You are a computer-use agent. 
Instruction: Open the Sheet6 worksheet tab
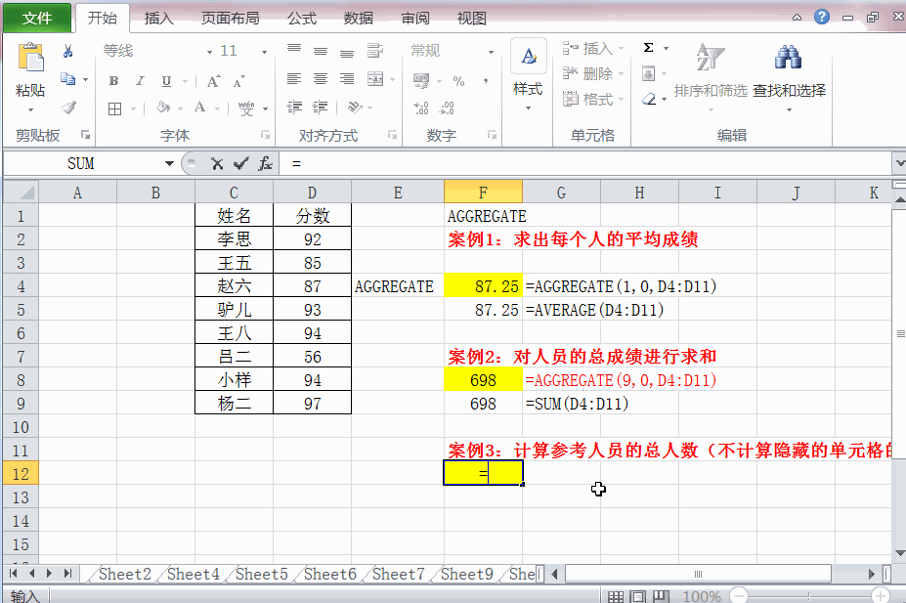330,574
